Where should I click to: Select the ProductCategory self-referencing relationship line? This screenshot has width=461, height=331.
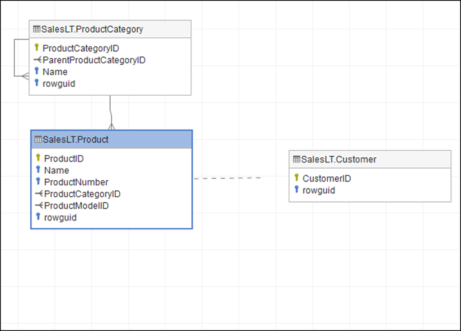[x=15, y=58]
